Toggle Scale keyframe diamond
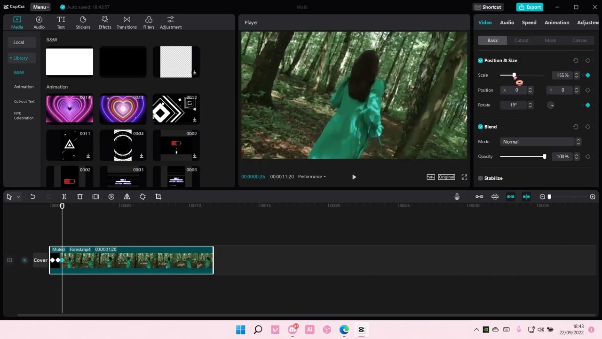Viewport: 602px width, 339px height. [x=587, y=75]
